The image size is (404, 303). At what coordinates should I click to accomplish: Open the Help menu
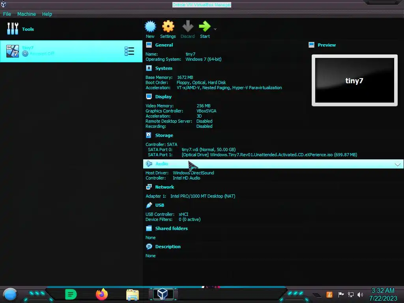(x=47, y=14)
